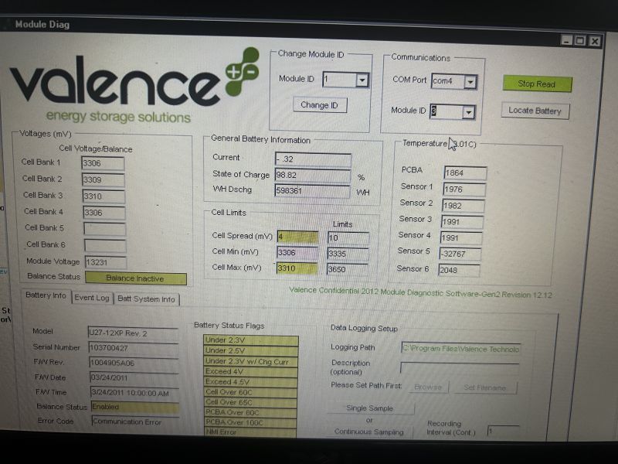The height and width of the screenshot is (464, 618).
Task: Click the Locate Battery button
Action: pos(535,111)
